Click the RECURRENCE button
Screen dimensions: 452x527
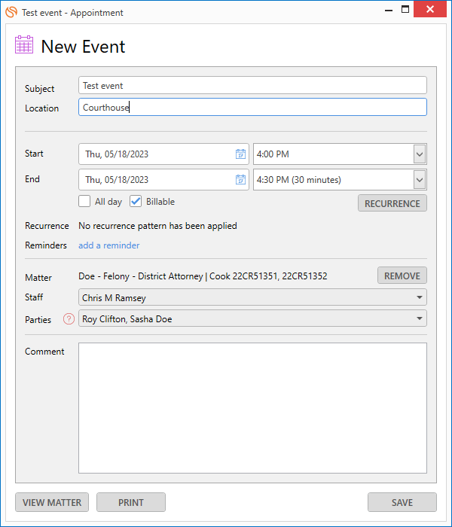[392, 203]
